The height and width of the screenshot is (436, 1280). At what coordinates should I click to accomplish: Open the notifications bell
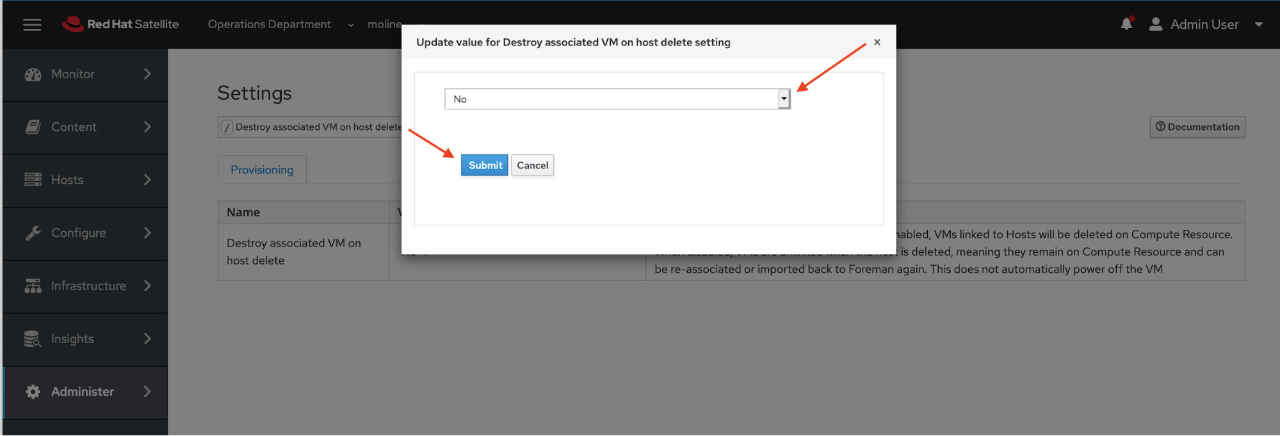click(x=1126, y=24)
